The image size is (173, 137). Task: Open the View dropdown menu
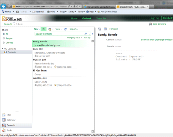tap(59, 29)
